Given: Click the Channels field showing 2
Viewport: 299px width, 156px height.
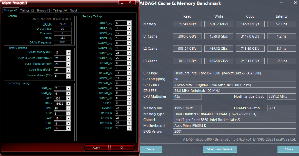Looking at the screenshot, I should pyautogui.click(x=63, y=33).
